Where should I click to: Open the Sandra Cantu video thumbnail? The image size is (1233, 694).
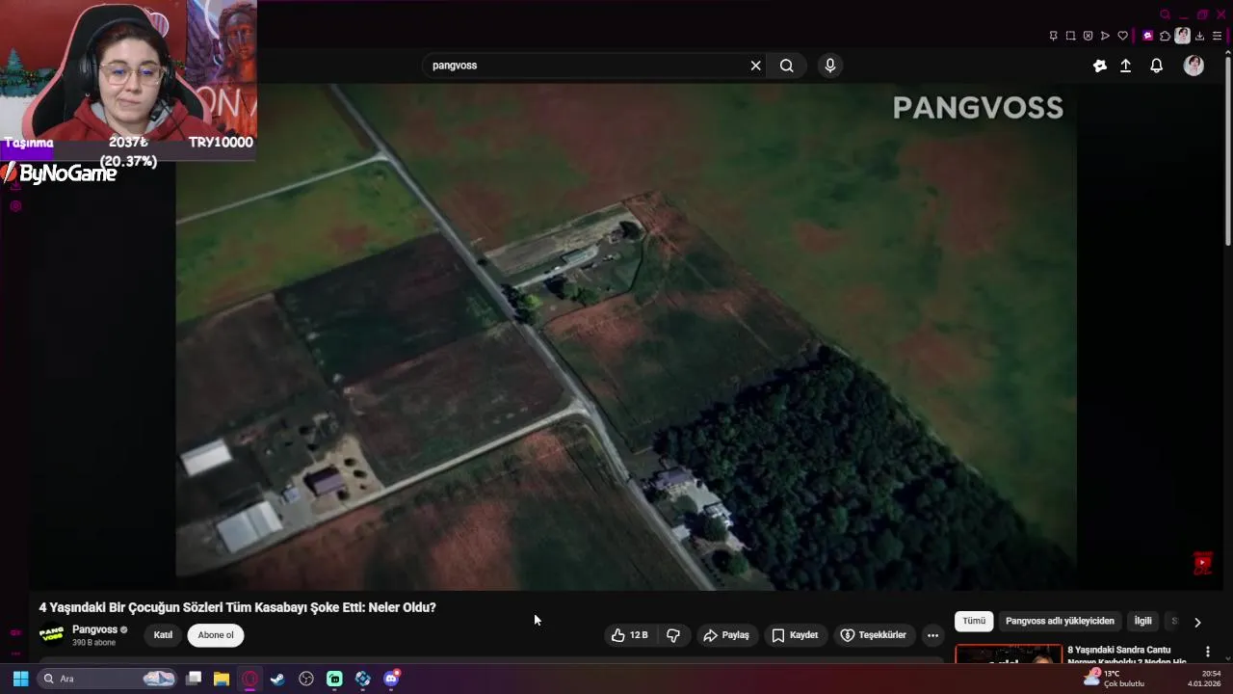pos(1009,654)
